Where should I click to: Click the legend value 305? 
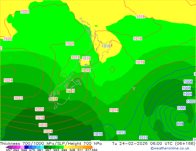pyautogui.click(x=72, y=150)
